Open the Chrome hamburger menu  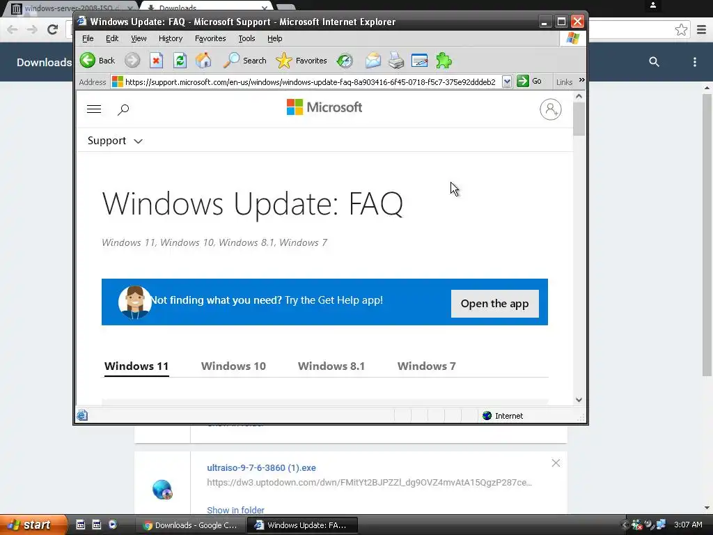tap(702, 29)
